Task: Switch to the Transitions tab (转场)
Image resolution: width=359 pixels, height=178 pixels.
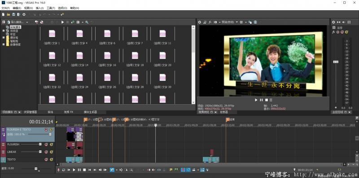Action: pyautogui.click(x=50, y=112)
